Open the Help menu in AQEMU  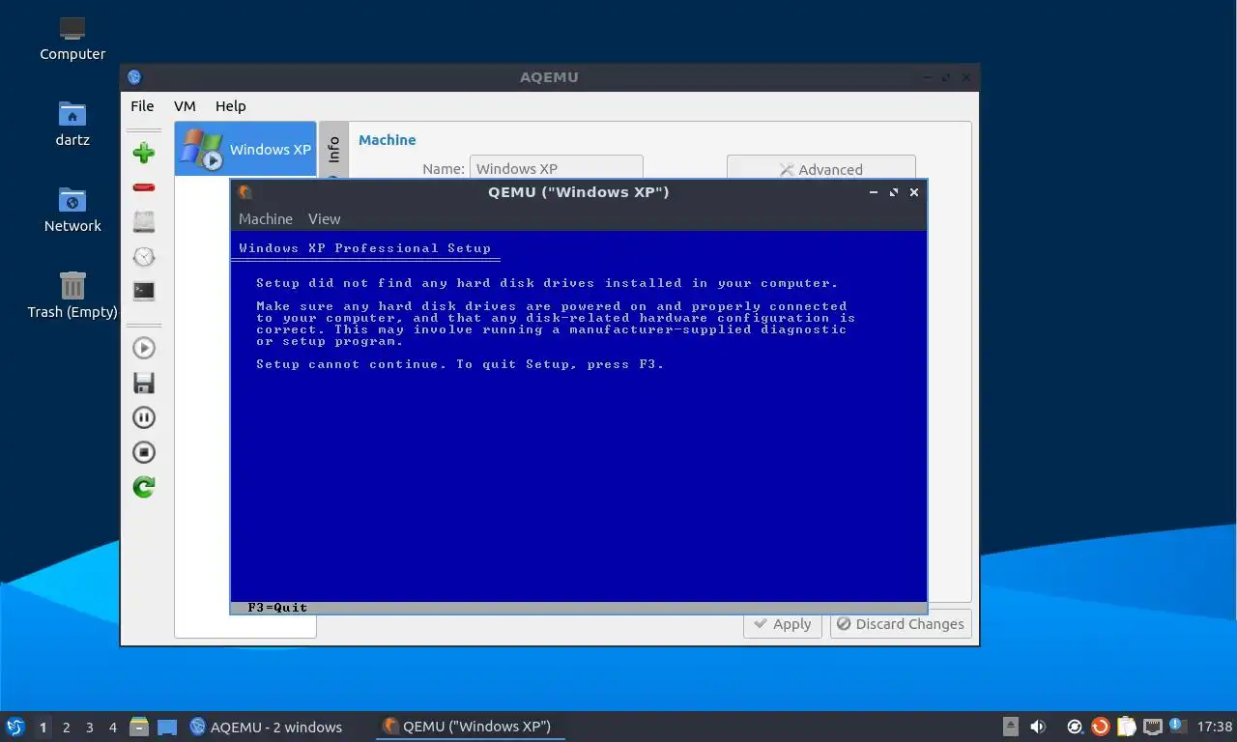(230, 106)
